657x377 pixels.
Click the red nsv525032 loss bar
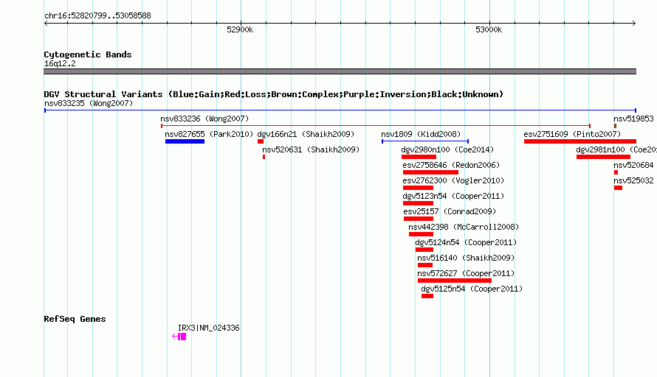pos(619,188)
